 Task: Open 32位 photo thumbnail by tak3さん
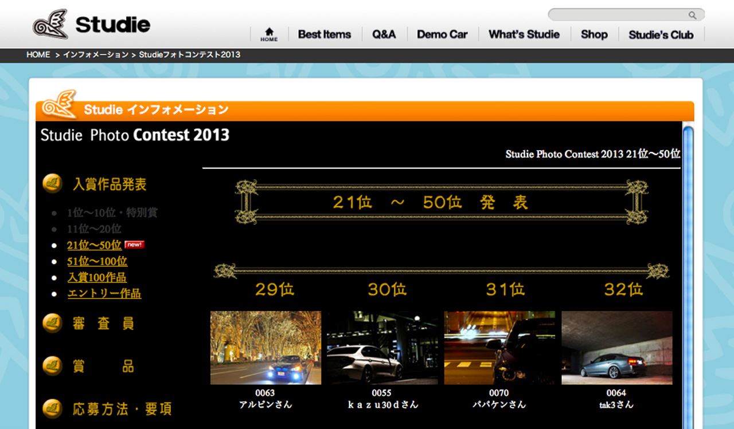point(617,348)
